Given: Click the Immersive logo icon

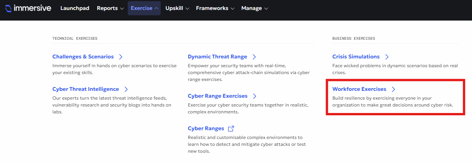Looking at the screenshot, I should coord(8,8).
